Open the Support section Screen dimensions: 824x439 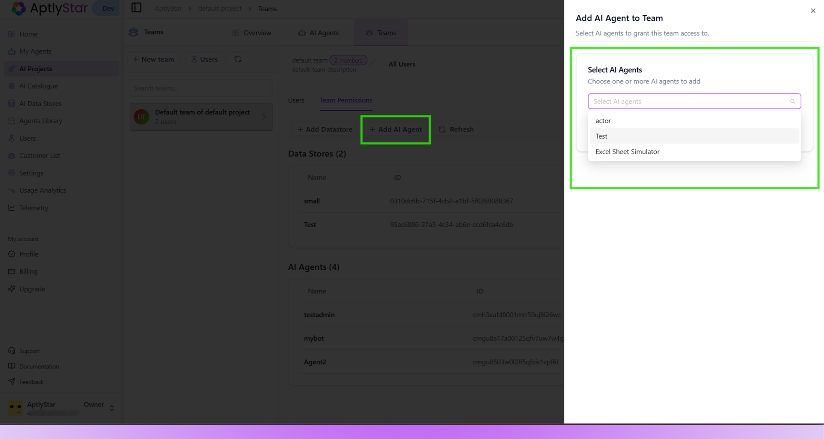(x=30, y=350)
